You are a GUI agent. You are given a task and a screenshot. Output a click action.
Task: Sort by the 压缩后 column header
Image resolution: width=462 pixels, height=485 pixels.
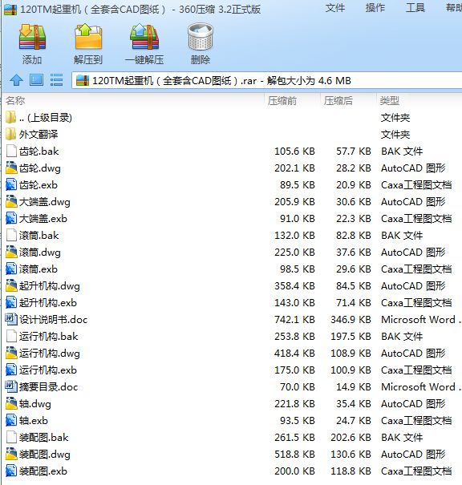click(x=338, y=100)
